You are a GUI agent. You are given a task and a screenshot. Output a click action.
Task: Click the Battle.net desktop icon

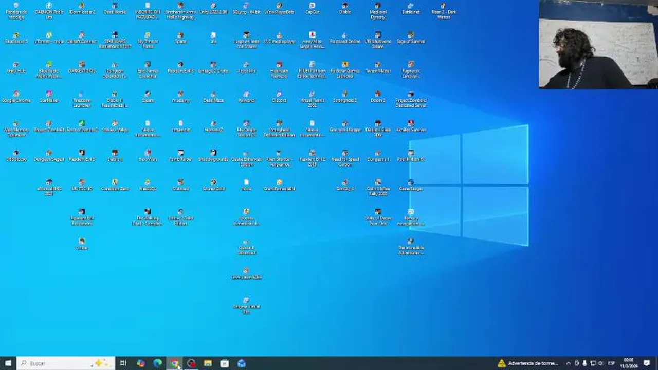click(411, 8)
